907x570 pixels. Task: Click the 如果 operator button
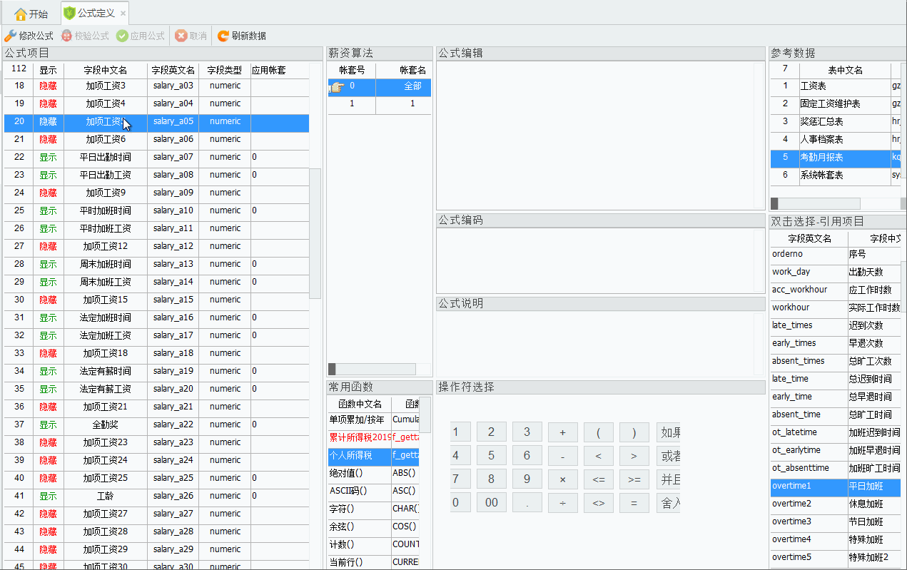(669, 432)
